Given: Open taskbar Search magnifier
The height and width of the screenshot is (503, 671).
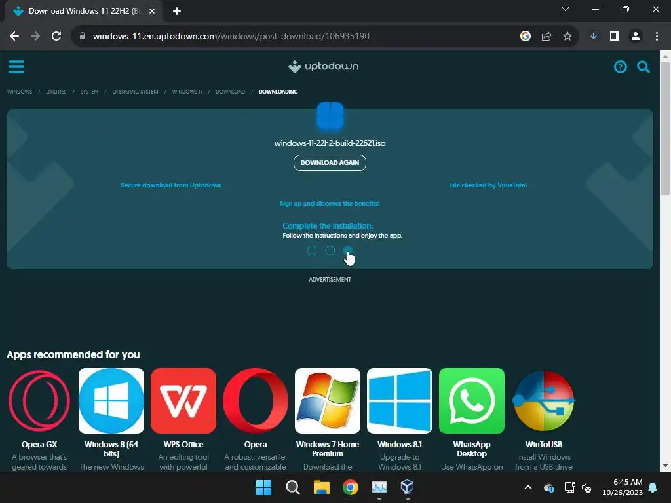Looking at the screenshot, I should [x=293, y=487].
